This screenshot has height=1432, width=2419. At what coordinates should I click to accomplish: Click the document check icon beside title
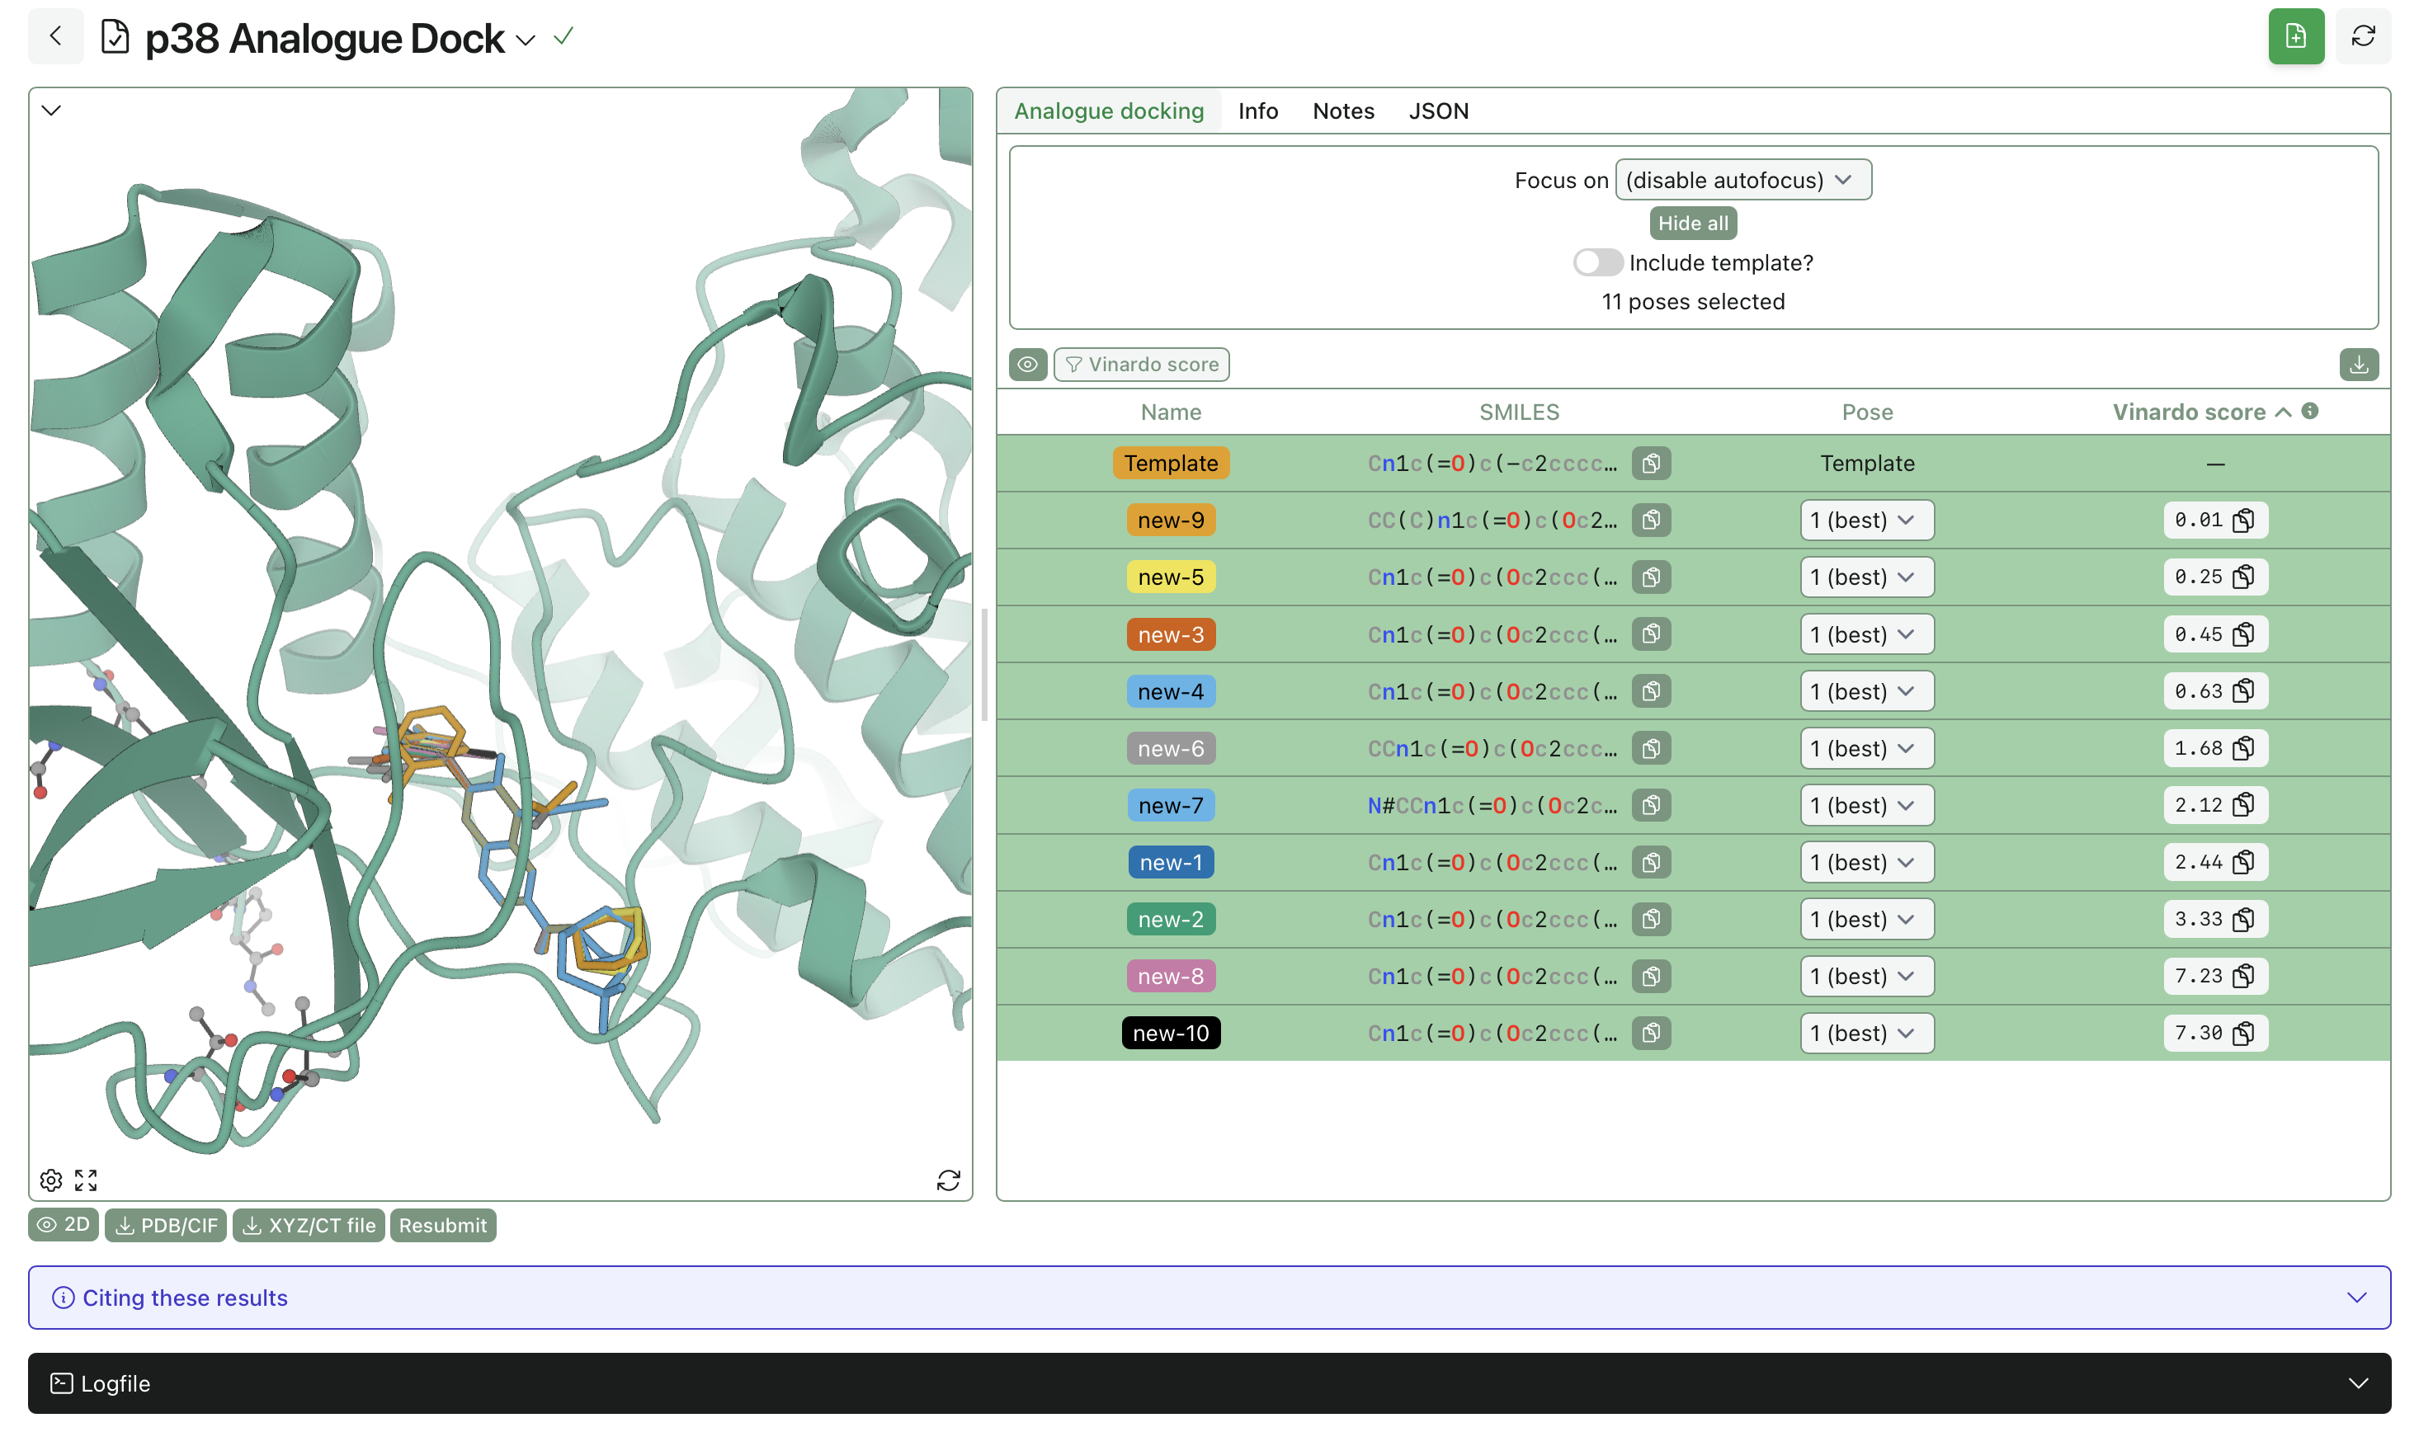pos(115,36)
